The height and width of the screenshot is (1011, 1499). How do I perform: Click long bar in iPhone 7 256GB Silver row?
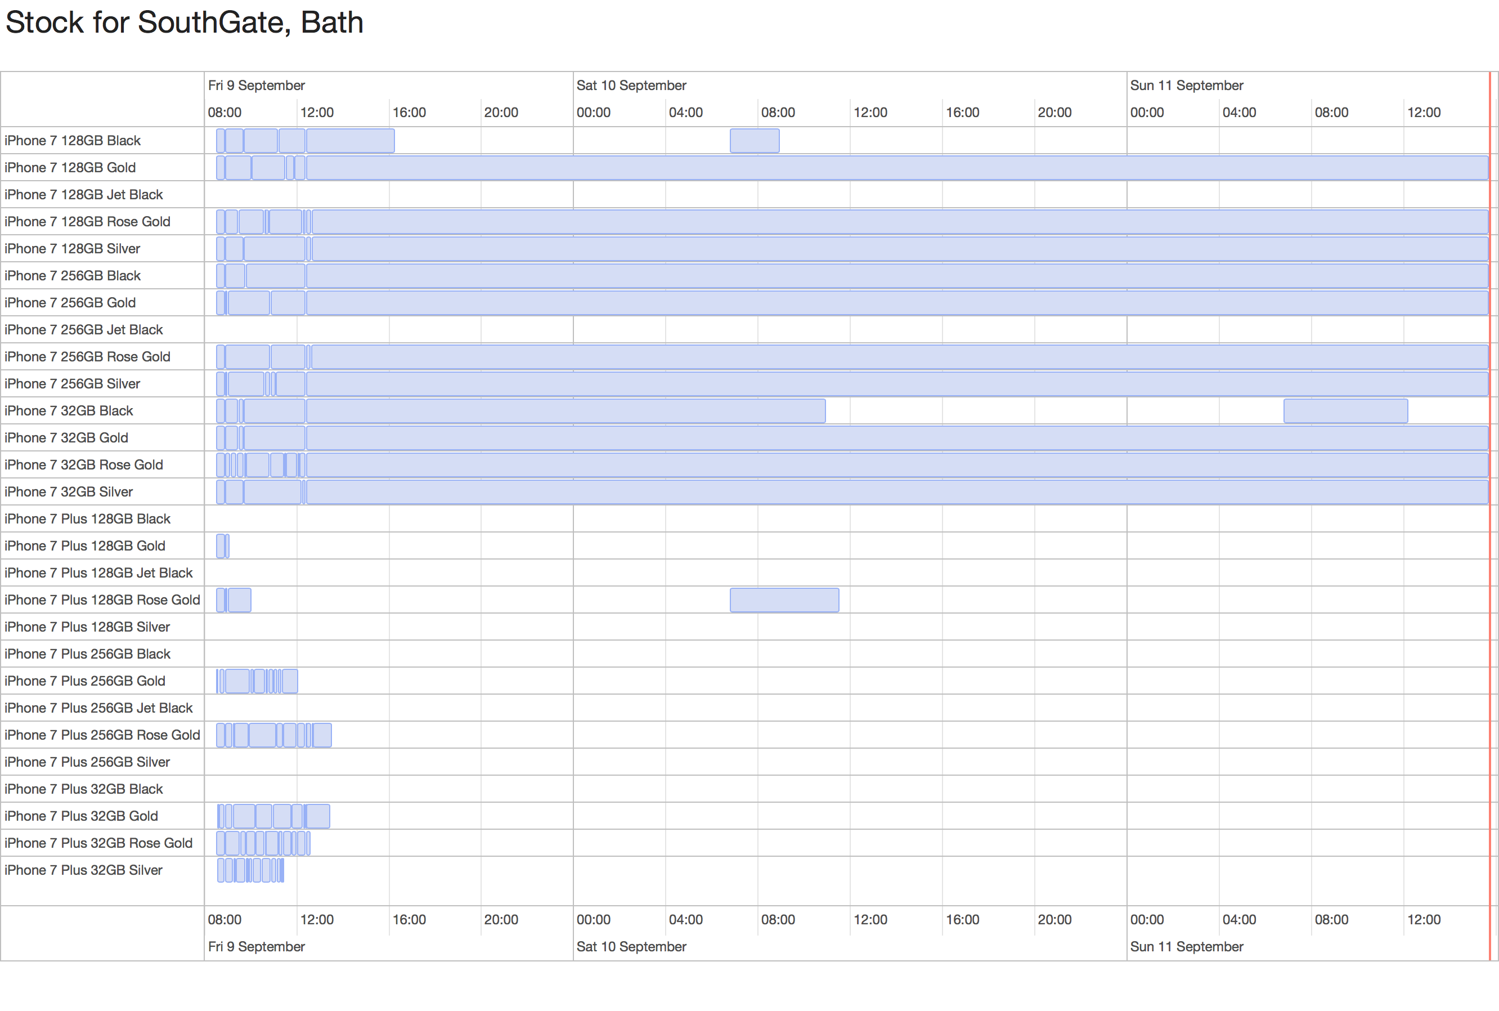(896, 384)
